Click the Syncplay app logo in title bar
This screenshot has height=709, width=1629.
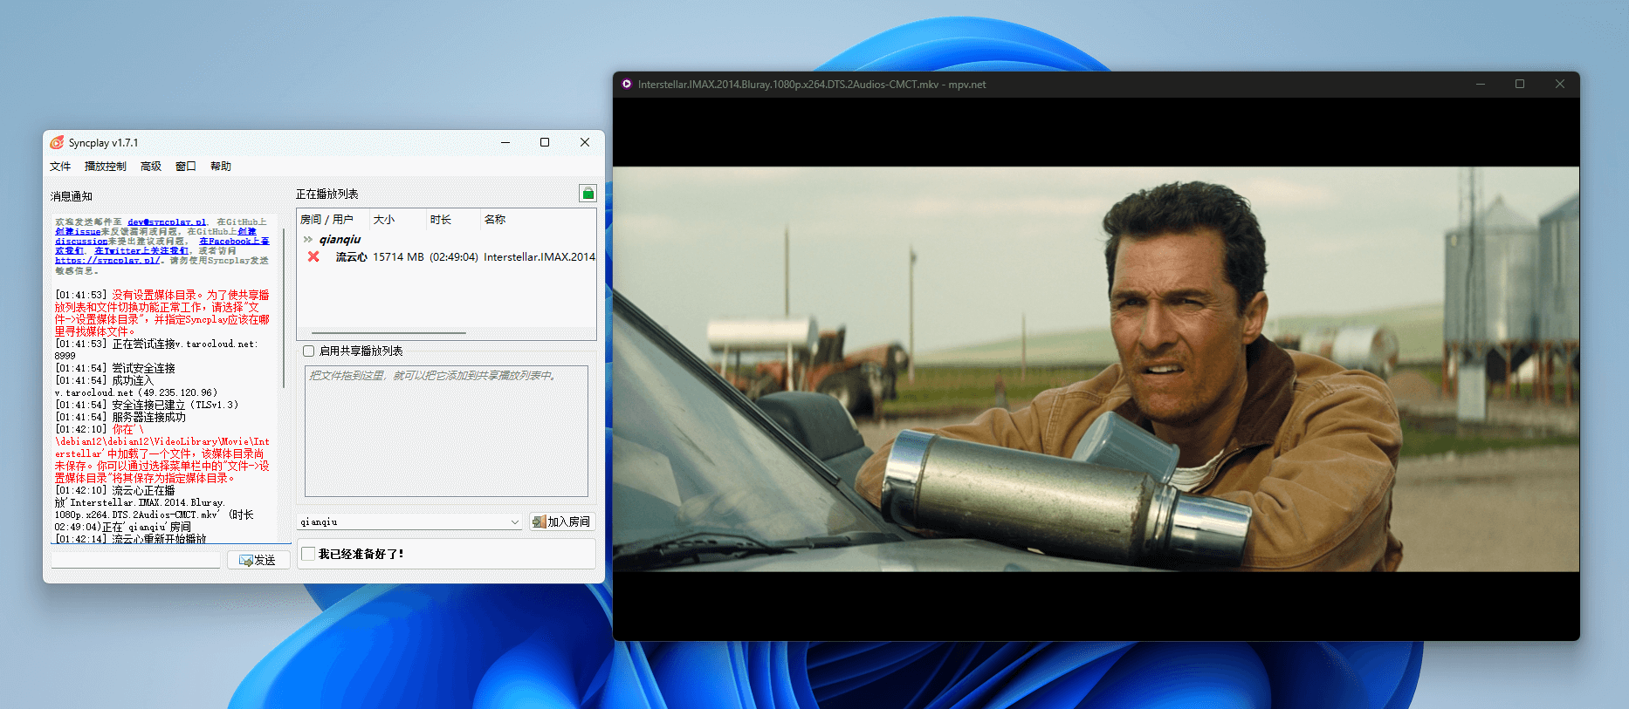(57, 142)
